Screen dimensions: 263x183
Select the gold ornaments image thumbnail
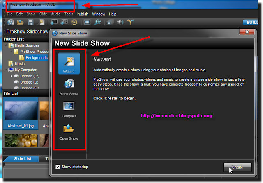(21, 141)
